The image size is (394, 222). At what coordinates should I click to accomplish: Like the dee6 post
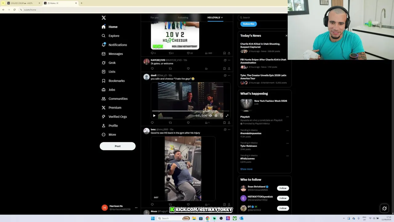[x=188, y=123]
